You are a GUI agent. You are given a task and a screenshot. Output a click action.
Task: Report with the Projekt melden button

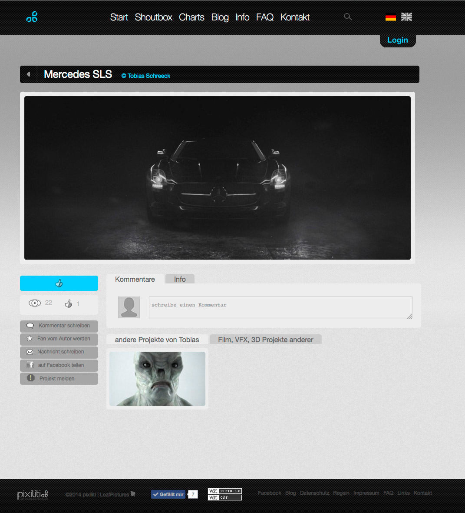point(59,379)
